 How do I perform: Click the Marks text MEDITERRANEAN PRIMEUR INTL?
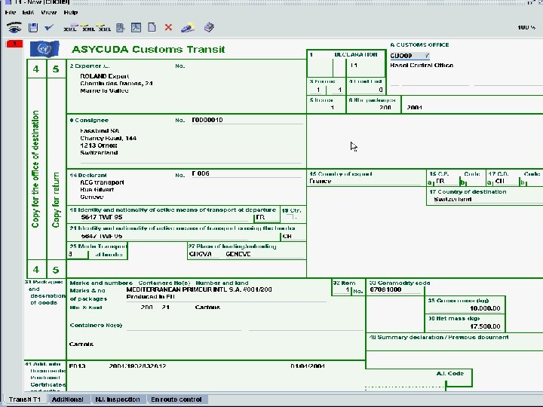[x=199, y=289]
